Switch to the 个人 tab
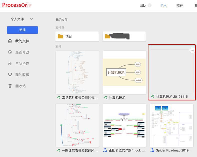The height and width of the screenshot is (157, 197). [163, 5]
